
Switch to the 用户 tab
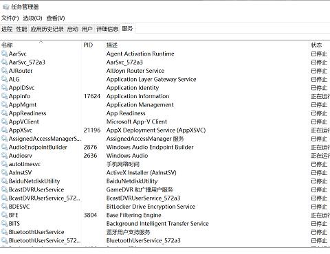(x=87, y=29)
